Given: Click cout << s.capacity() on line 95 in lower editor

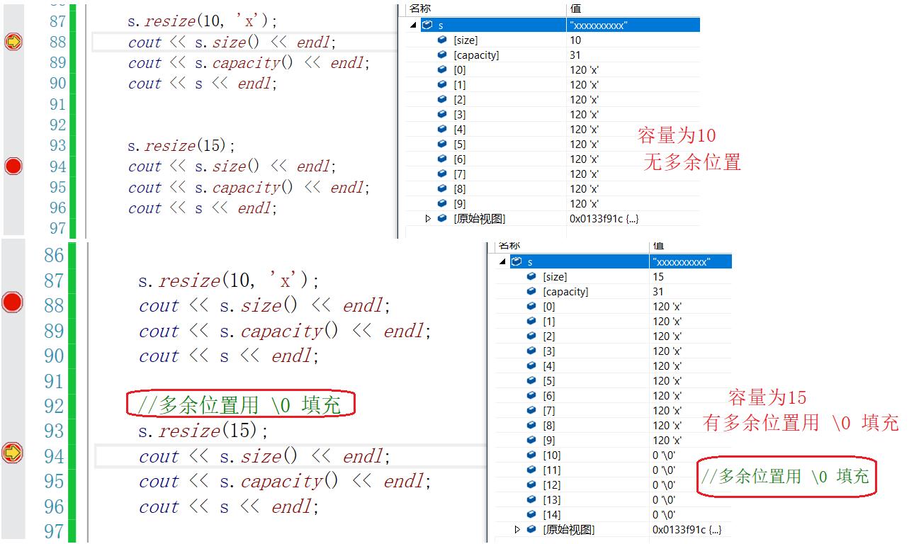Looking at the screenshot, I should 239,482.
